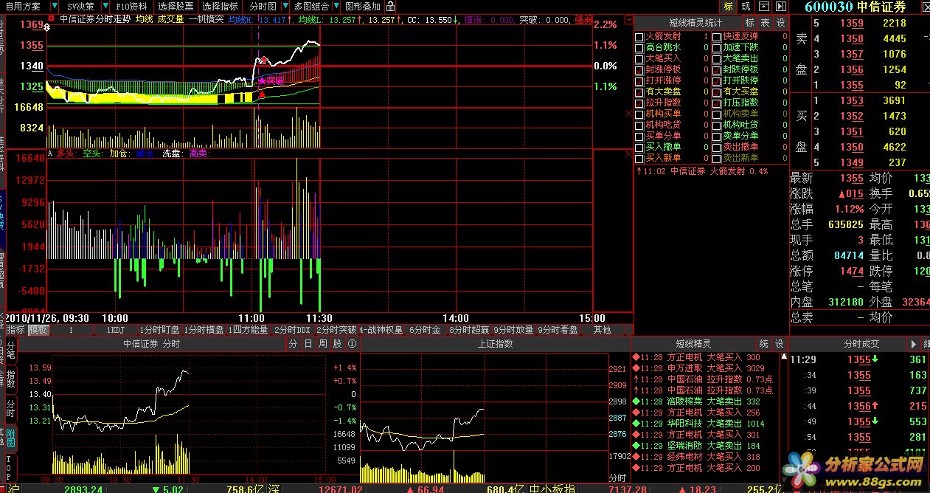Click the 图形叠加 menu item
The height and width of the screenshot is (493, 930).
click(x=363, y=6)
